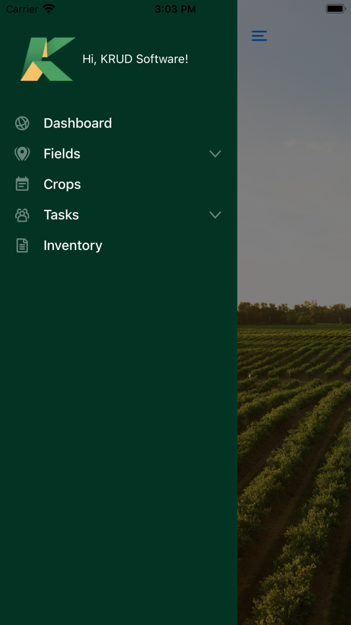This screenshot has width=351, height=625.
Task: Tap the Wi-Fi status icon
Action: click(x=49, y=9)
